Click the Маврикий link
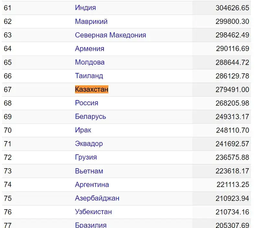Screen dimensions: 259x228 [x=91, y=22]
